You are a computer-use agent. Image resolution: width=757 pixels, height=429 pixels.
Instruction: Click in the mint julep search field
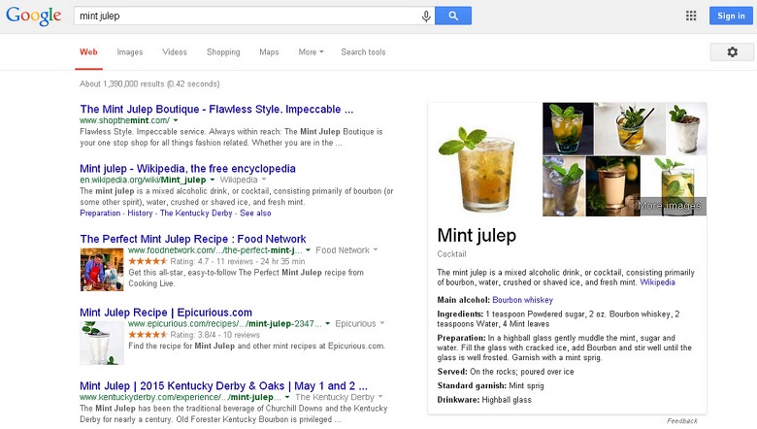pyautogui.click(x=243, y=16)
